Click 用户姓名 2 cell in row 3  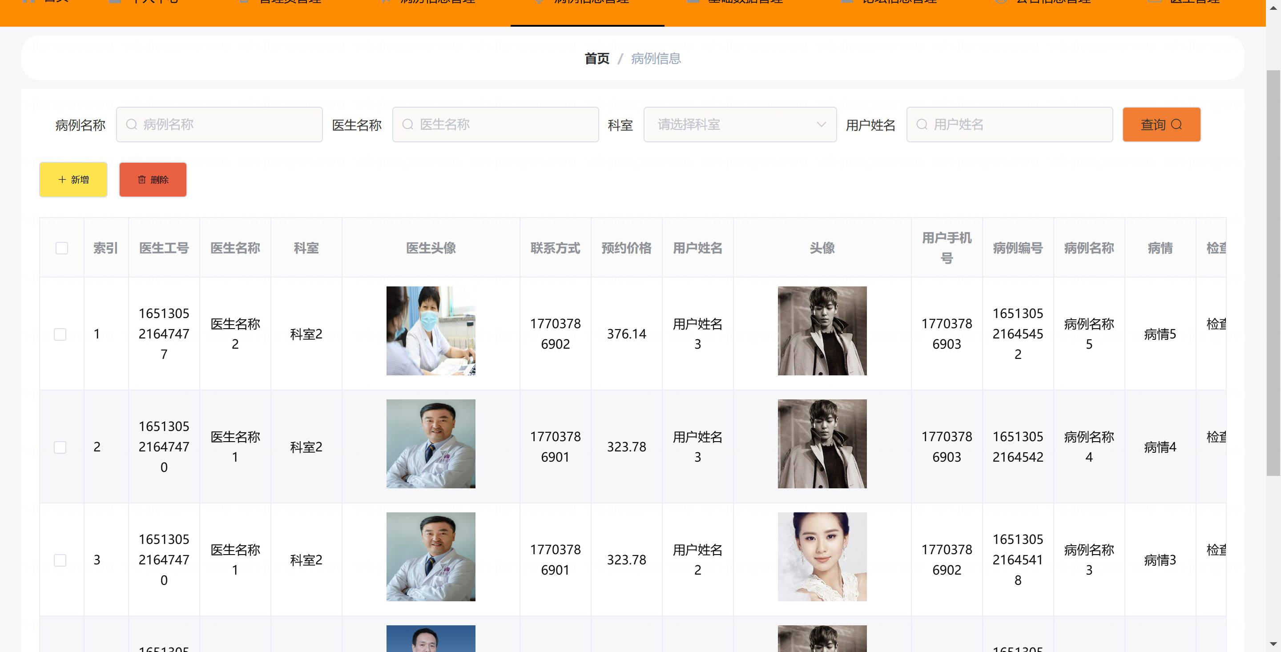tap(698, 559)
